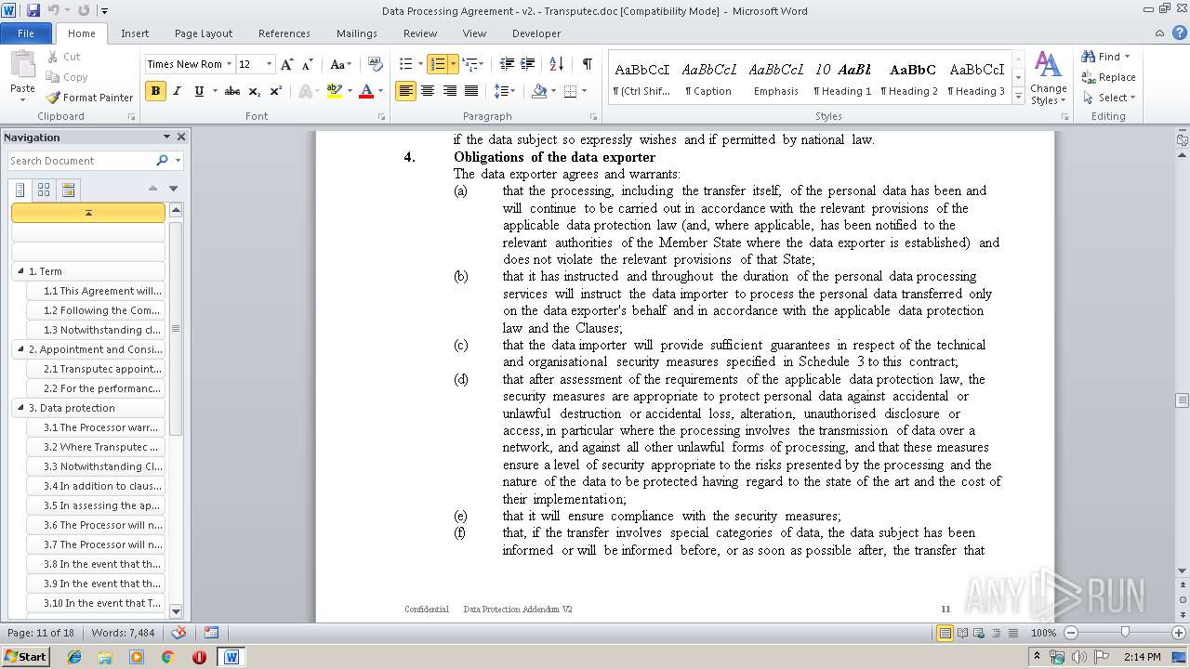Adjust the zoom slider

pyautogui.click(x=1125, y=633)
